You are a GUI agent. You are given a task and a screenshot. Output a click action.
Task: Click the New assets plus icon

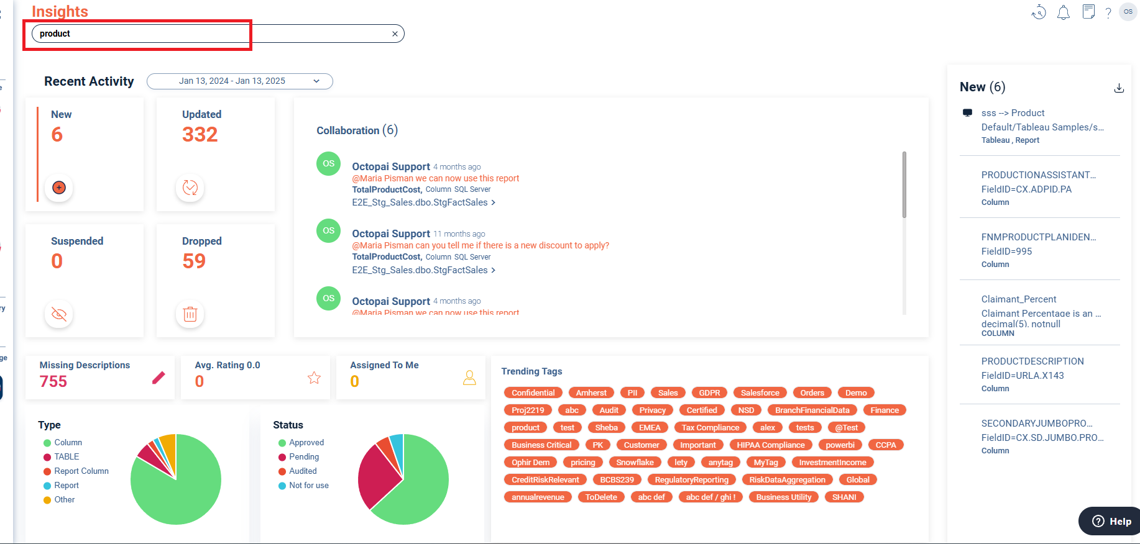(59, 188)
